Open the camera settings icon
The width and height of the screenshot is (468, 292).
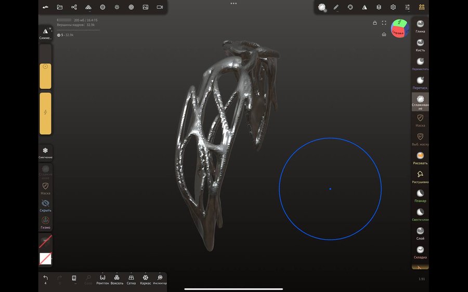point(160,7)
